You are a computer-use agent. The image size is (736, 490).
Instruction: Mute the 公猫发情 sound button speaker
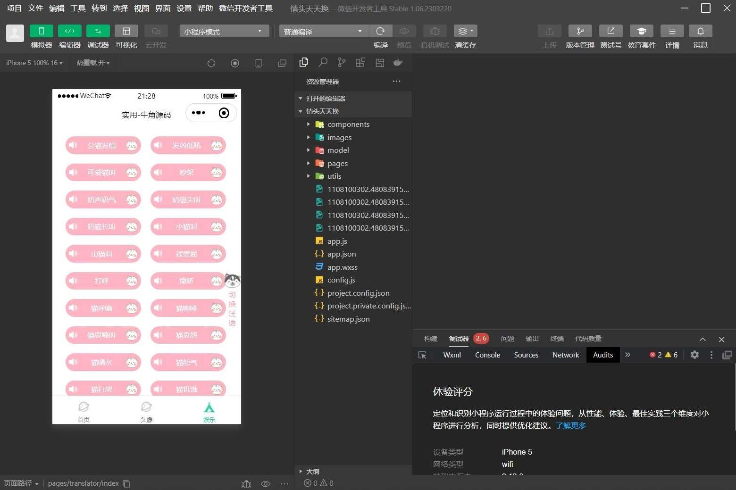[73, 145]
